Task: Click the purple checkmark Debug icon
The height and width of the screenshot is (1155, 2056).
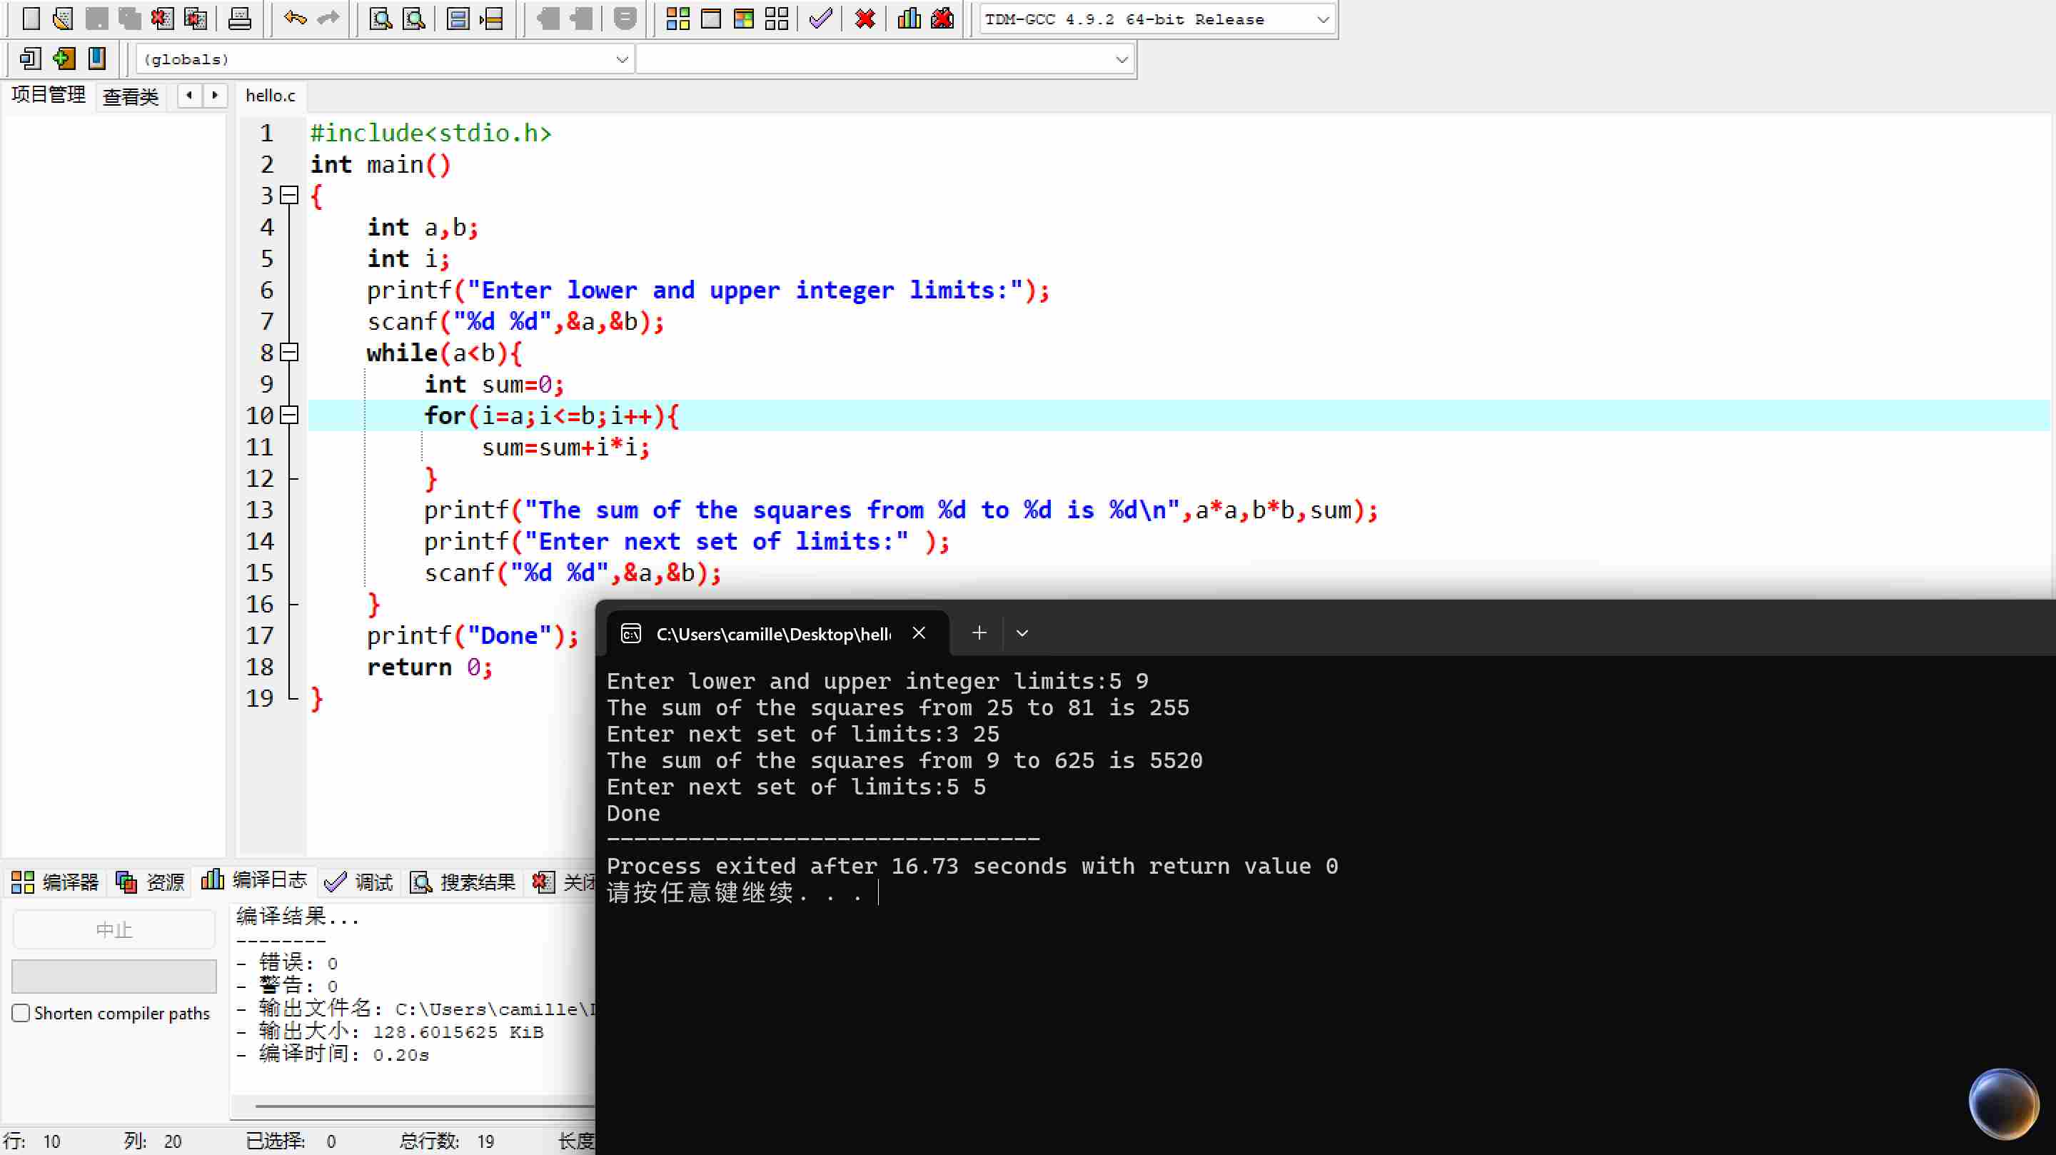Action: (820, 18)
